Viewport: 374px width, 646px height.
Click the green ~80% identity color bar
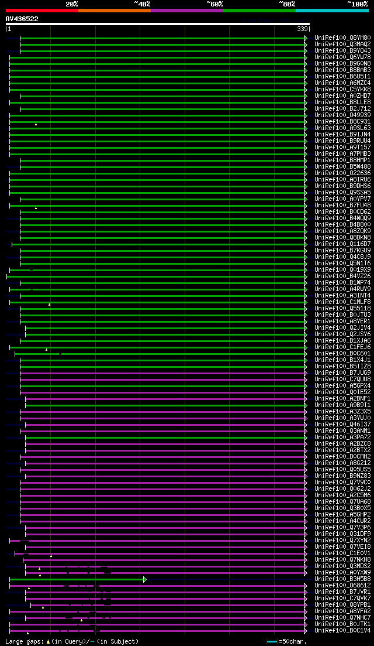pyautogui.click(x=259, y=11)
